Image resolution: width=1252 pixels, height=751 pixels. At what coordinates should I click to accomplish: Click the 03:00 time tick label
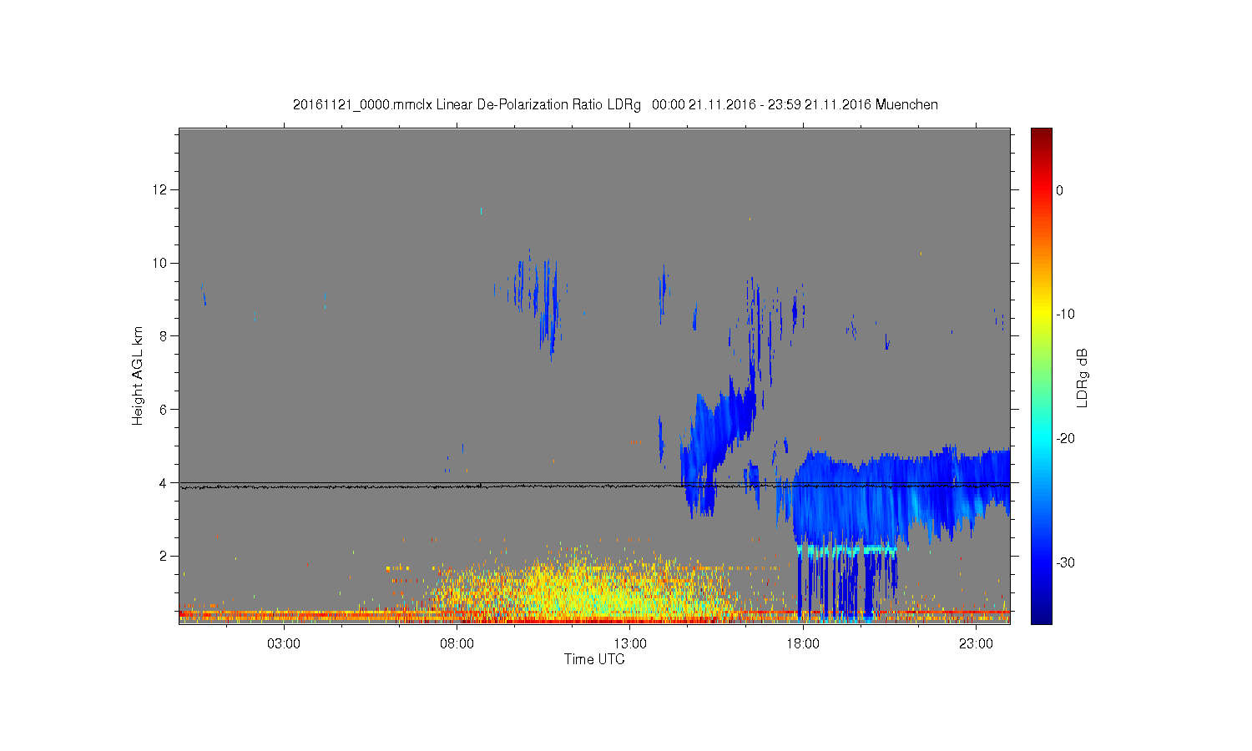[284, 643]
